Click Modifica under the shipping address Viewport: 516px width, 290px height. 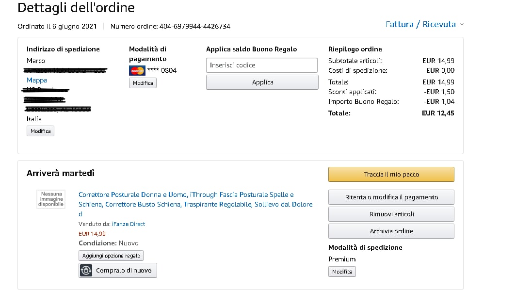[40, 131]
